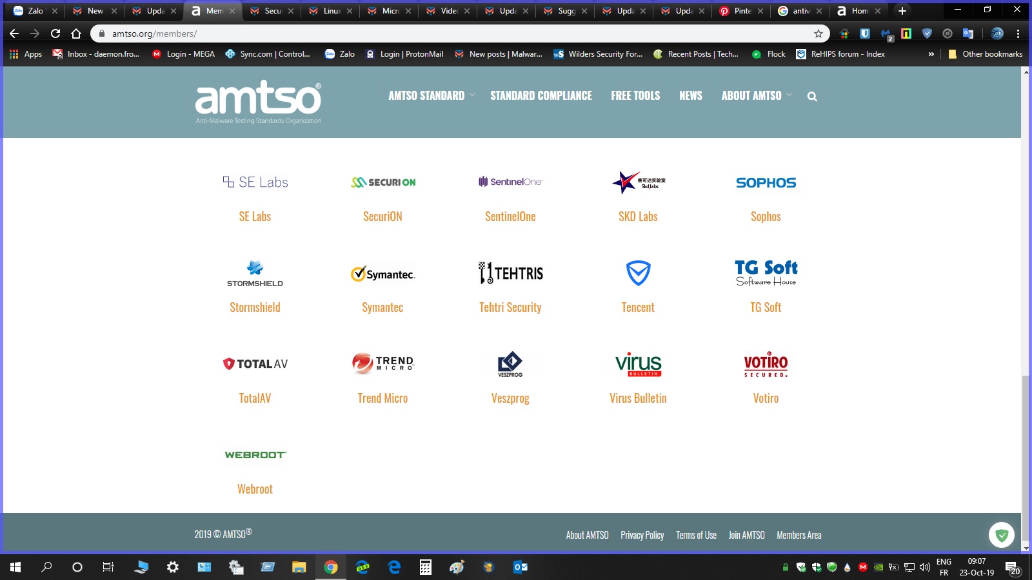Open the Sophos member link

766,217
